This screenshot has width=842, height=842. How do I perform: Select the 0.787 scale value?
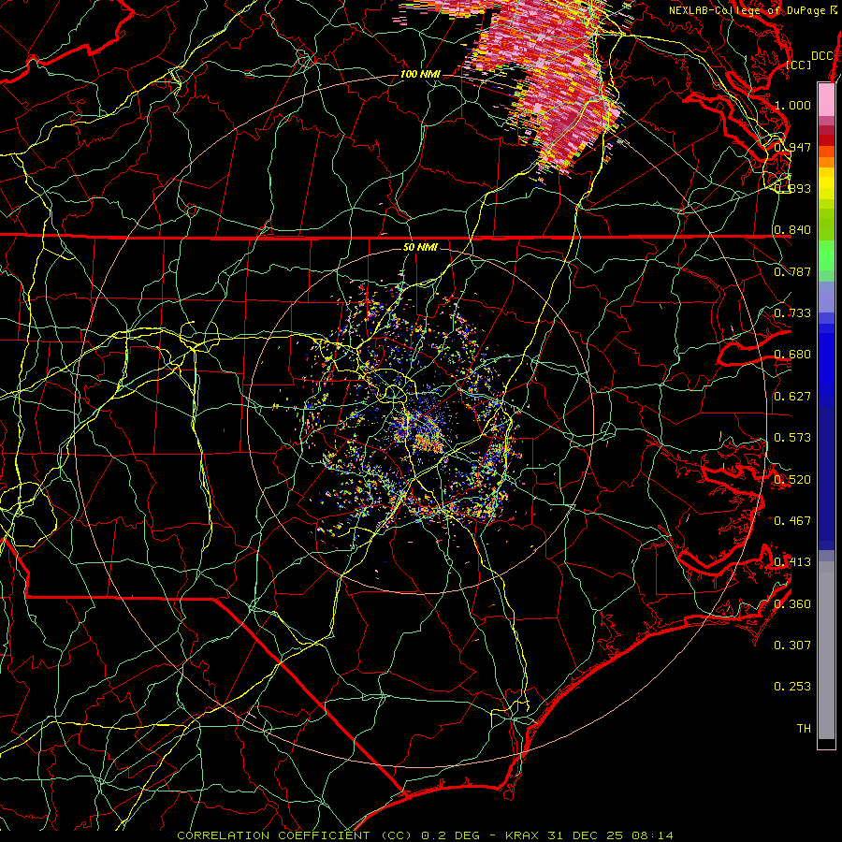792,271
